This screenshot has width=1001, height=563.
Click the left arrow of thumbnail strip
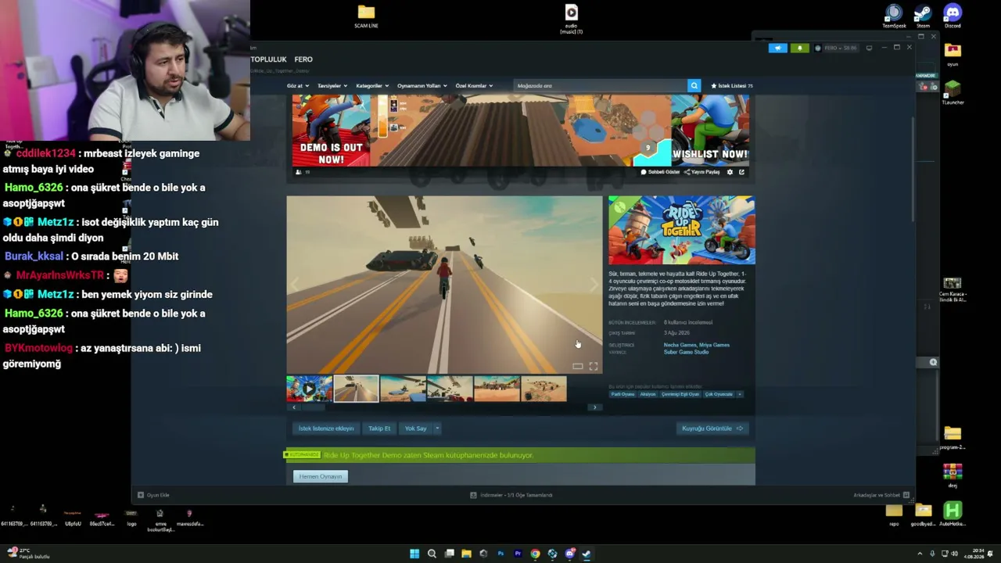(294, 407)
